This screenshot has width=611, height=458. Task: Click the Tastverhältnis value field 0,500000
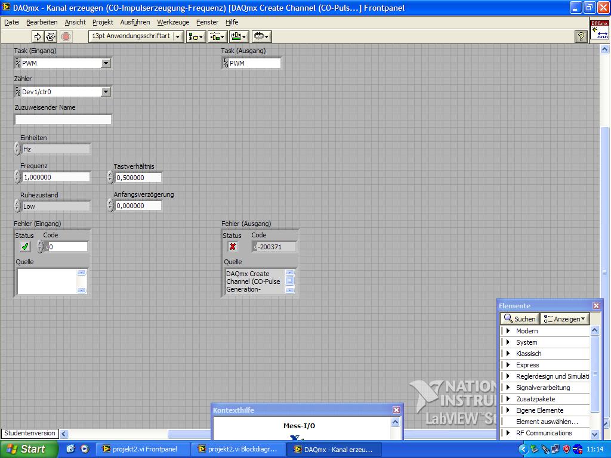coord(138,178)
